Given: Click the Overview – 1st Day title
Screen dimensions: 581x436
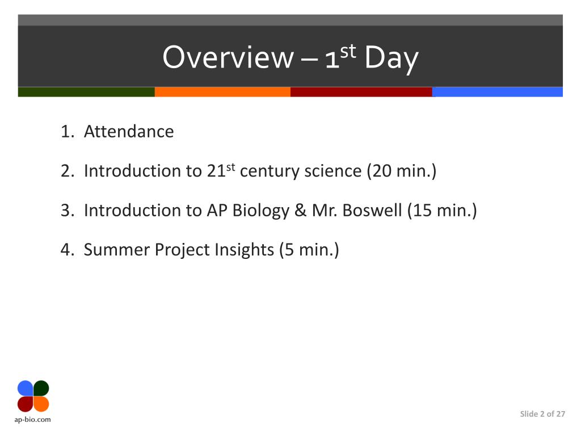Looking at the screenshot, I should [x=290, y=57].
